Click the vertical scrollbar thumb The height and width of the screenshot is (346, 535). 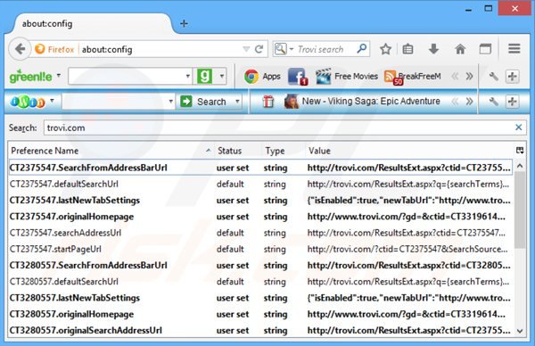pyautogui.click(x=520, y=210)
